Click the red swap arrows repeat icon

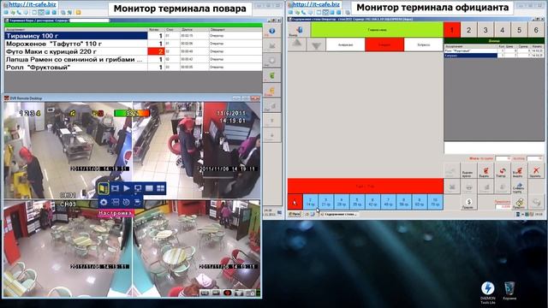coord(503,171)
